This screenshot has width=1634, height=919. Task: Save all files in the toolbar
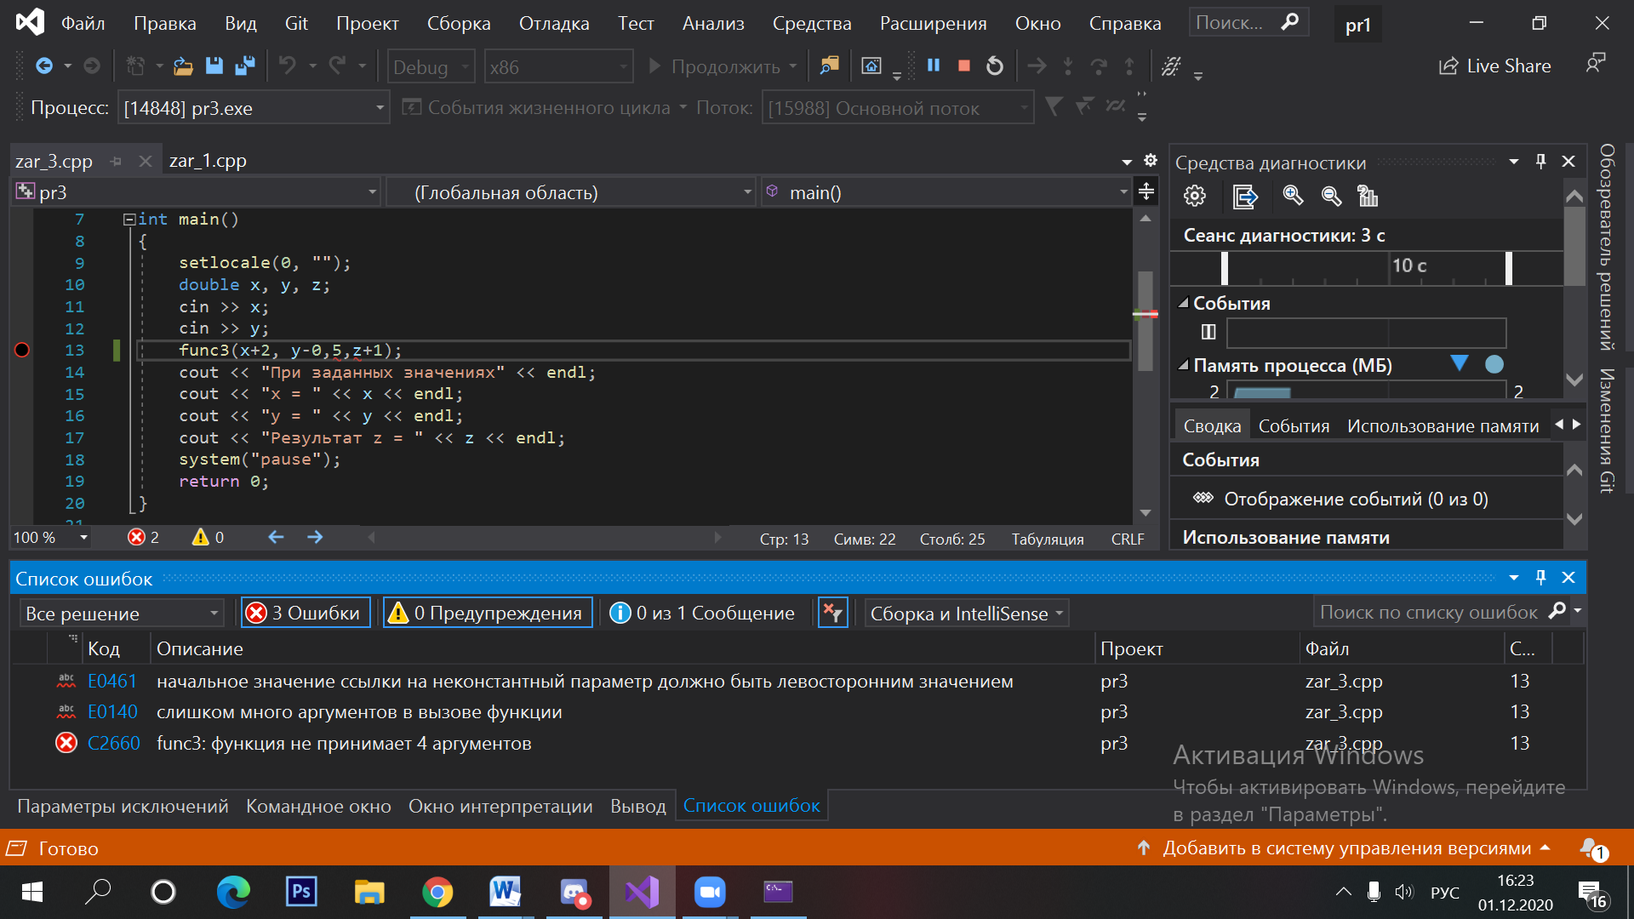click(245, 66)
